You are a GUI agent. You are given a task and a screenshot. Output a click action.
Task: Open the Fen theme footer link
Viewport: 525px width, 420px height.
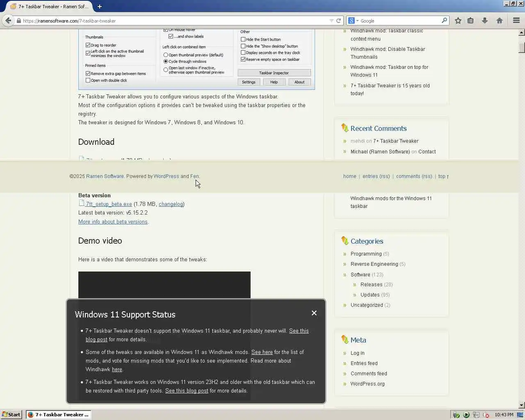[194, 176]
